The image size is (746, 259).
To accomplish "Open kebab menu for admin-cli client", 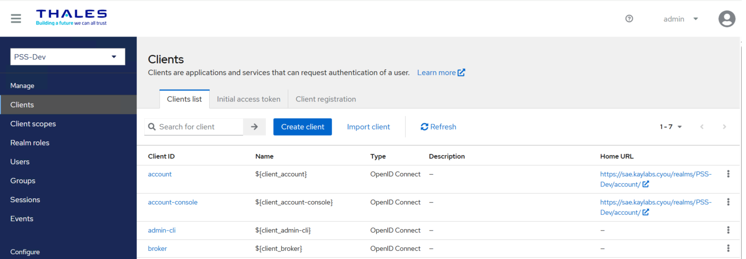I will (728, 230).
